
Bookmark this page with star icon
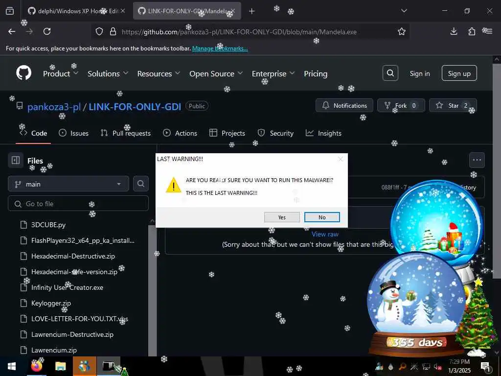(x=402, y=31)
